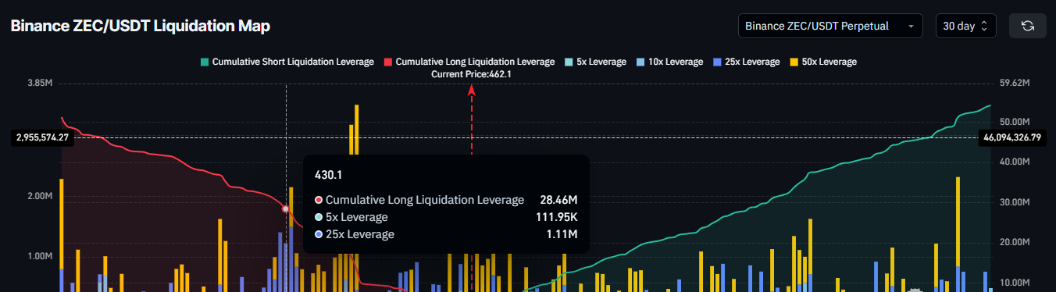This screenshot has height=292, width=1056.
Task: Open the 30 day range selector
Action: coord(966,26)
